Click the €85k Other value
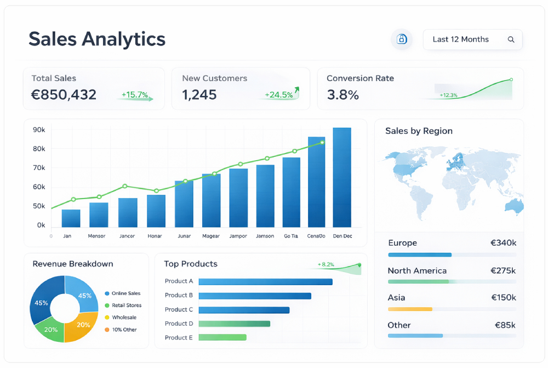Viewport: 548px width, 368px height. pyautogui.click(x=505, y=325)
